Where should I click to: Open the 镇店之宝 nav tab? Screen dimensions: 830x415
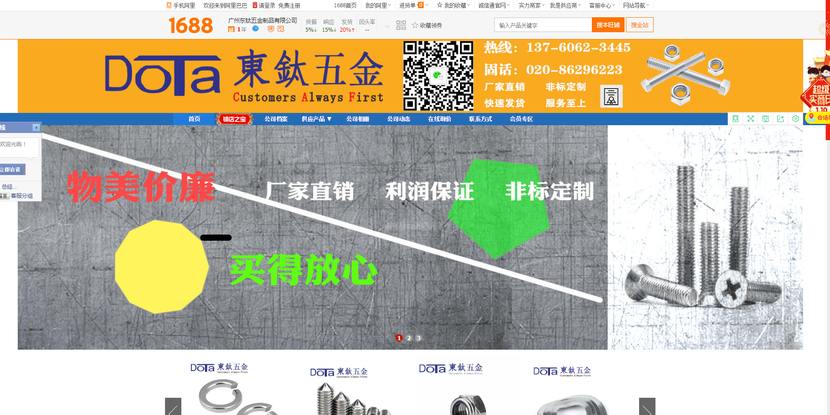(x=234, y=119)
